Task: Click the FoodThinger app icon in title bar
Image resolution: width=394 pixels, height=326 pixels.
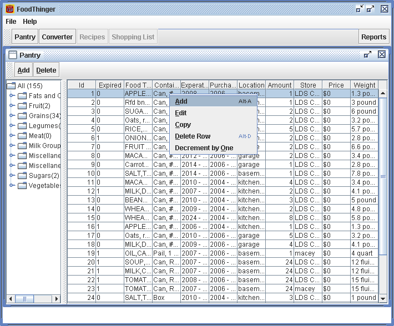Action: pyautogui.click(x=9, y=9)
